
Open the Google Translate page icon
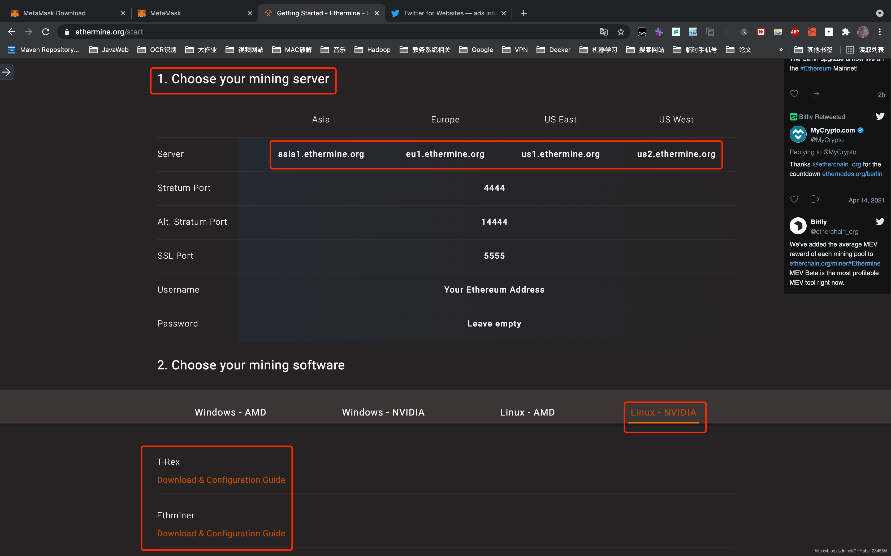point(603,32)
